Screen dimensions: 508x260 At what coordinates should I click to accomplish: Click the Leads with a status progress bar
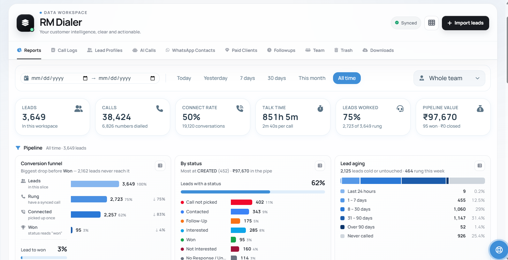point(253,192)
